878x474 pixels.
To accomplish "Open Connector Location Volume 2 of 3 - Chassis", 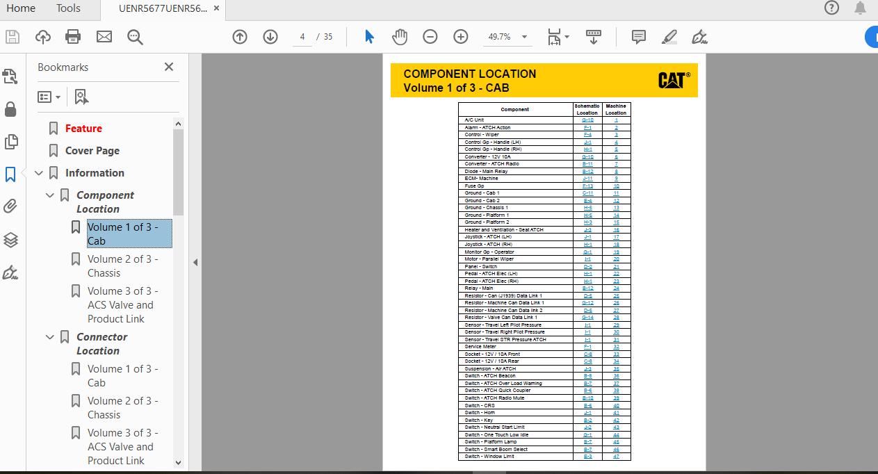I will point(123,407).
